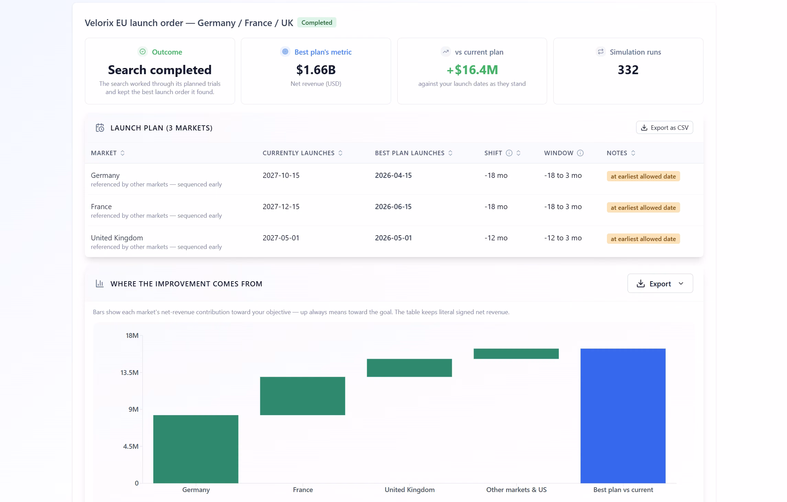The width and height of the screenshot is (787, 502).
Task: Click the Other markets & US bar
Action: pyautogui.click(x=516, y=354)
